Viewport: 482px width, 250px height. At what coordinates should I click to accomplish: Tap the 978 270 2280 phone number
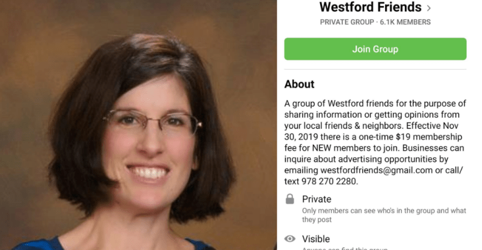[329, 181]
